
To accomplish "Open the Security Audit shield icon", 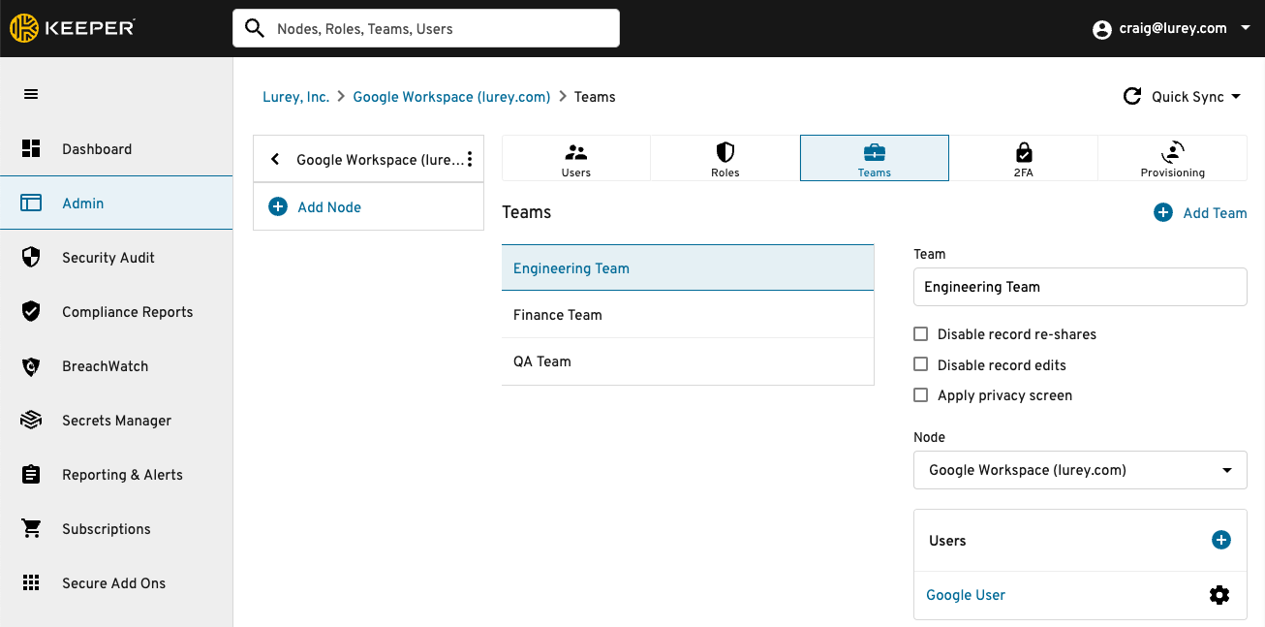I will 31,258.
